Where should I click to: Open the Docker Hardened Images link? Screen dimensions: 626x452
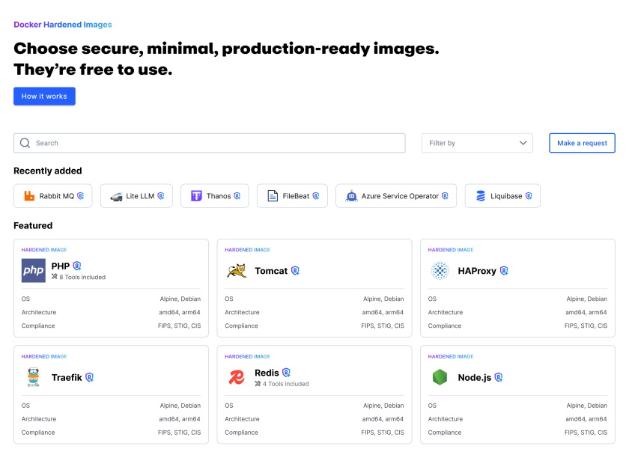point(63,25)
